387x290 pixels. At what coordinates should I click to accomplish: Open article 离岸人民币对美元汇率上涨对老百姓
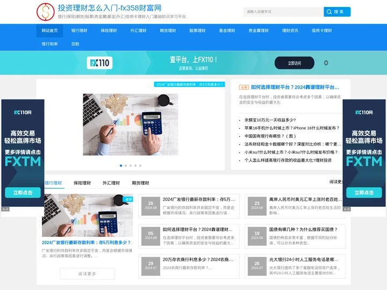pos(305,199)
